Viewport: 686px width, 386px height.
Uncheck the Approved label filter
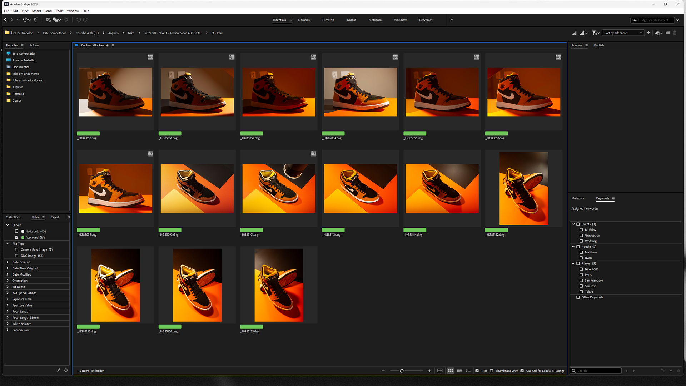click(16, 237)
